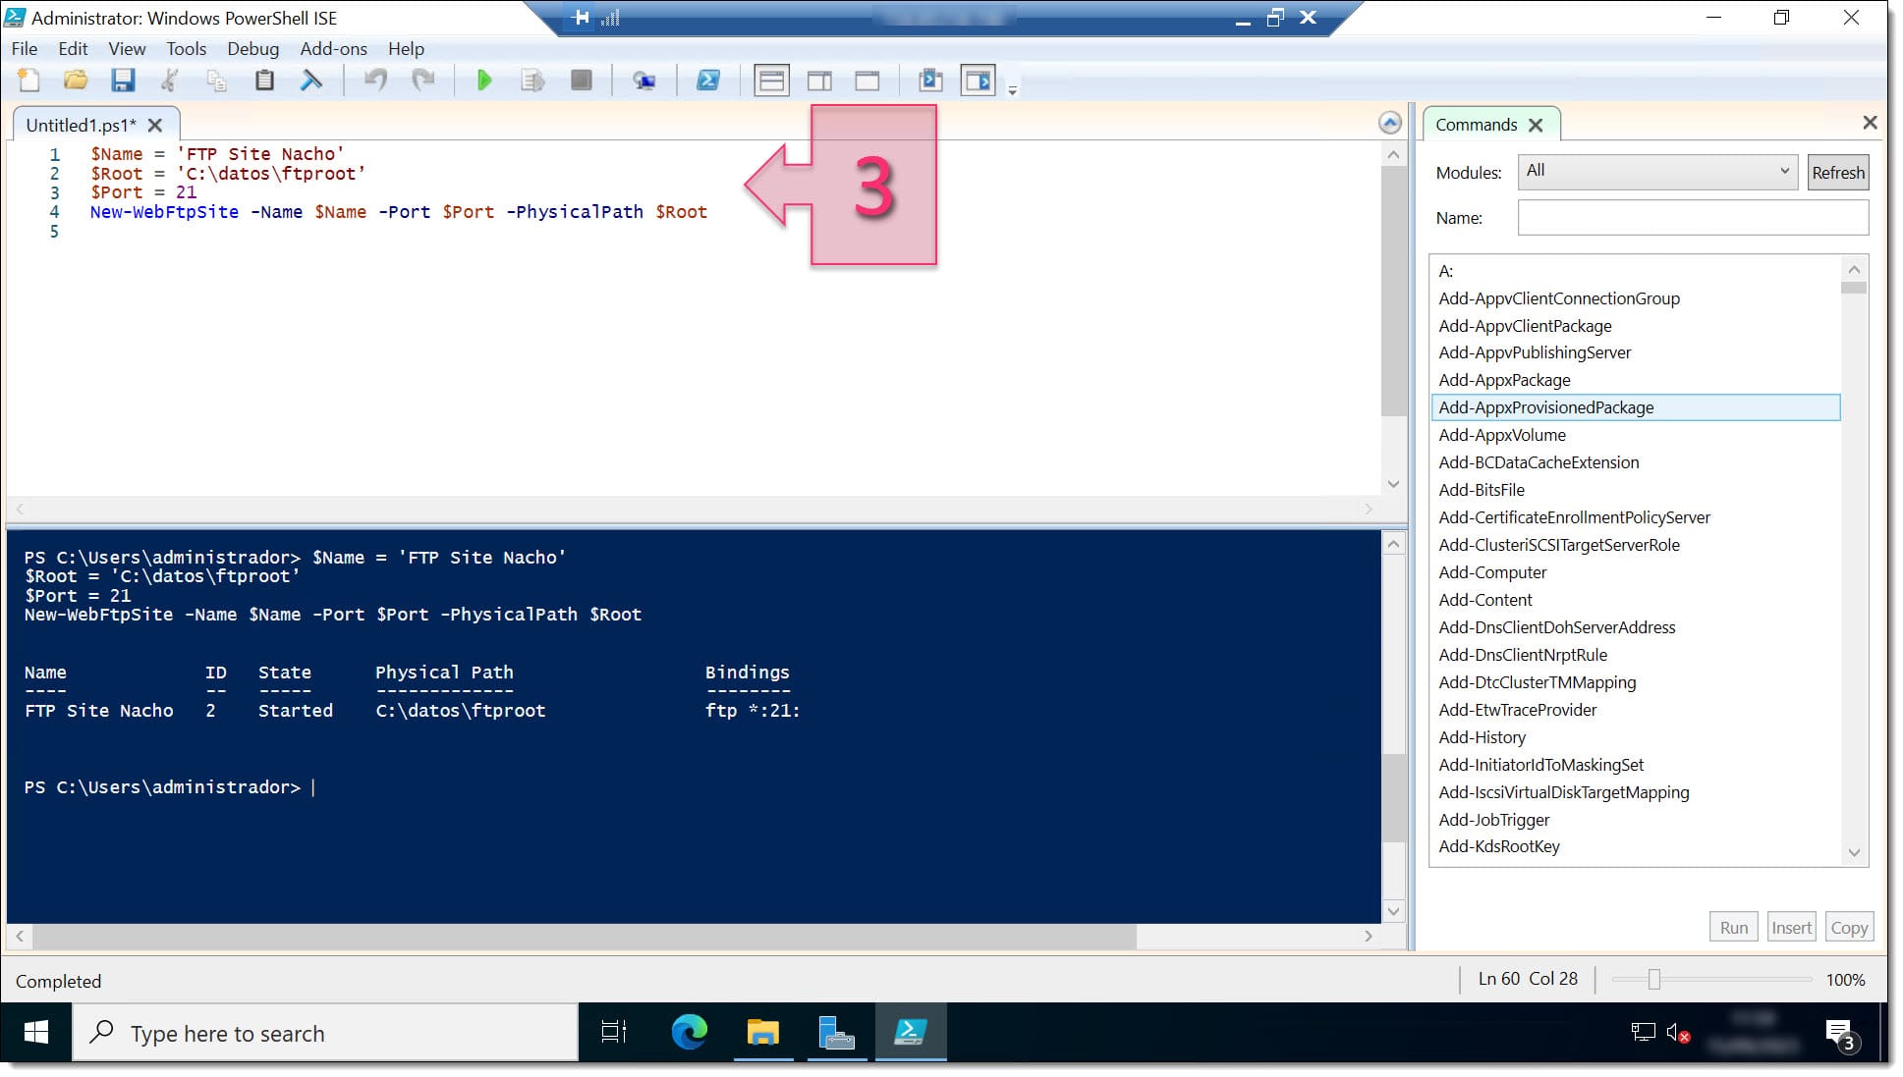Viewport: 1903px width, 1077px height.
Task: Select Add-AppvClientConnectionGroup command
Action: (x=1559, y=298)
